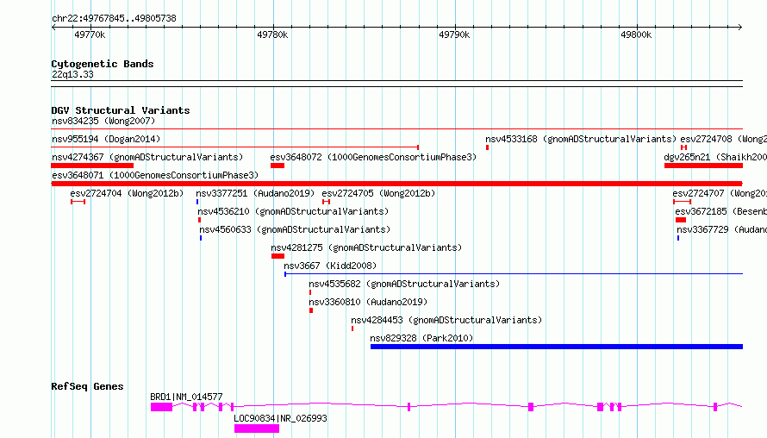The image size is (767, 438).
Task: Click the nsv829328 (Park2010) variant label
Action: tap(421, 338)
